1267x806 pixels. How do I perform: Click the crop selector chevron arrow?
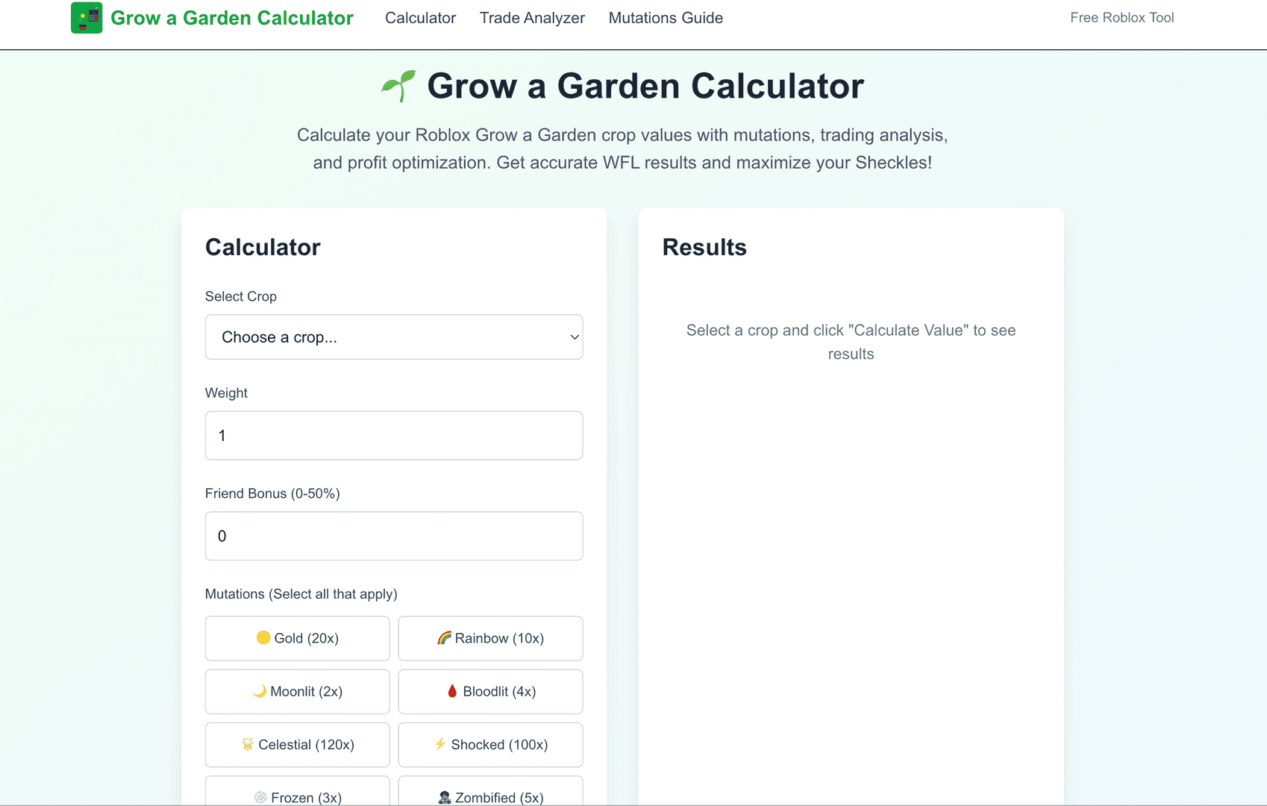[x=575, y=337]
